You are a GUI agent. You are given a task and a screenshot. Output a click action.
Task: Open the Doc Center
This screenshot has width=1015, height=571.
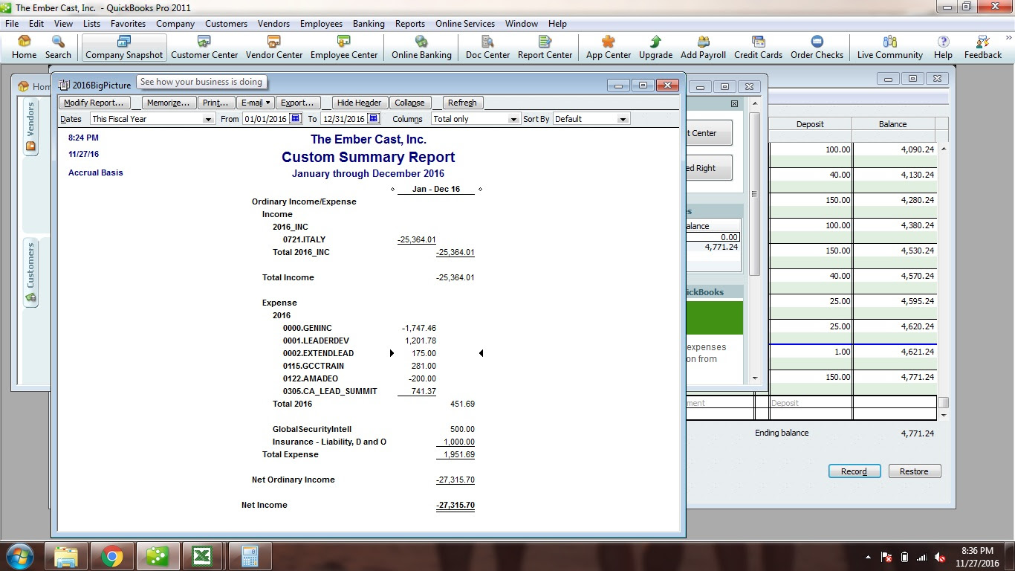[x=487, y=48]
